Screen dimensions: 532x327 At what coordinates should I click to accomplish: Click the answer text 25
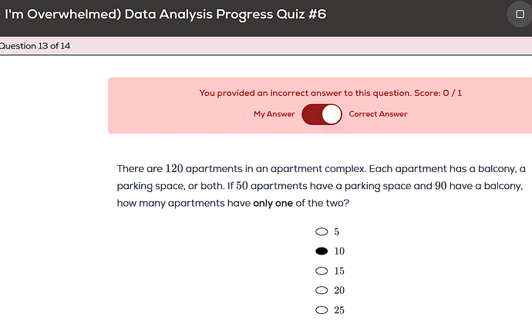[339, 310]
